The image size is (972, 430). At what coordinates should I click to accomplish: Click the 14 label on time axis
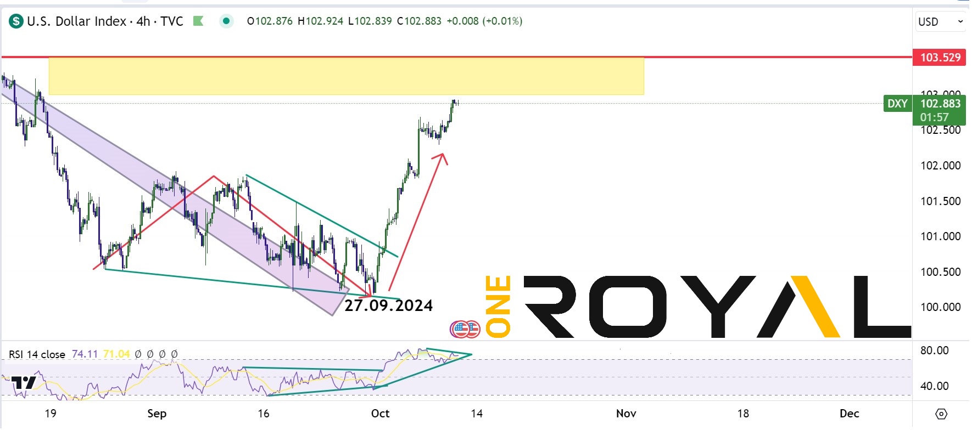point(477,414)
